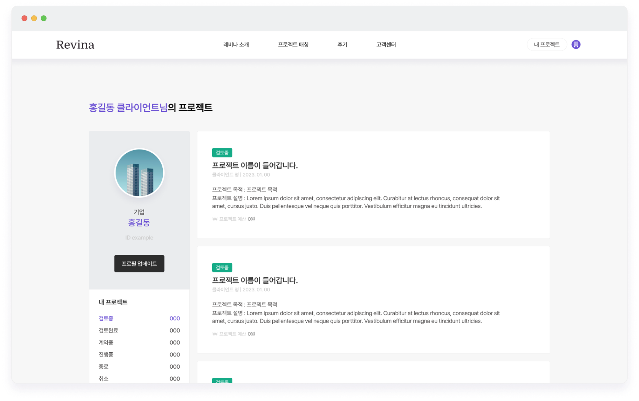Click the purple building profile icon
The height and width of the screenshot is (401, 639).
[x=576, y=45]
